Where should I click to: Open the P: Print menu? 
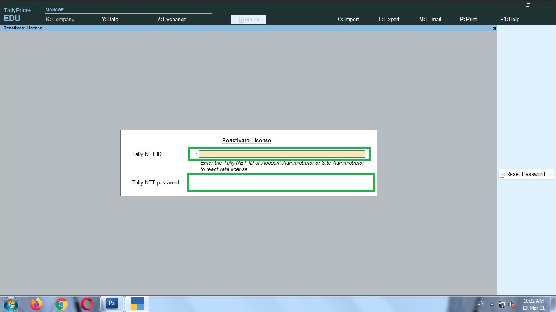(x=468, y=19)
